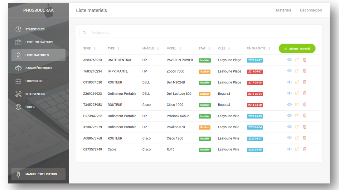Delete the Dell N2024B router row
The height and width of the screenshot is (190, 339).
click(x=305, y=82)
